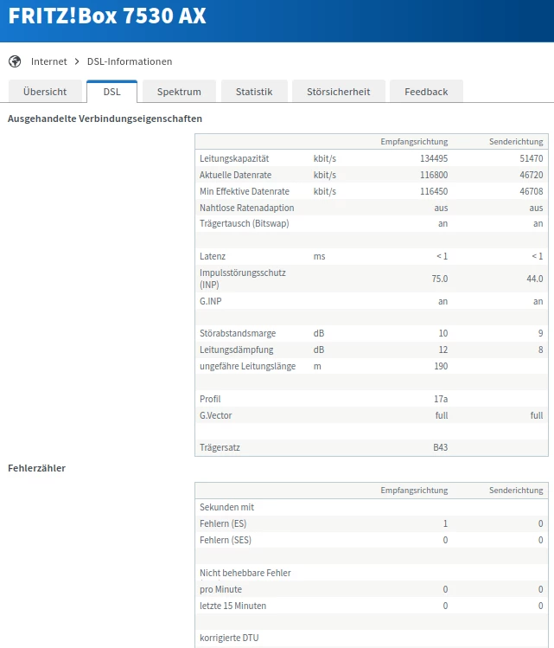Open the Spektrum tab
Image resolution: width=554 pixels, height=648 pixels.
click(x=179, y=92)
